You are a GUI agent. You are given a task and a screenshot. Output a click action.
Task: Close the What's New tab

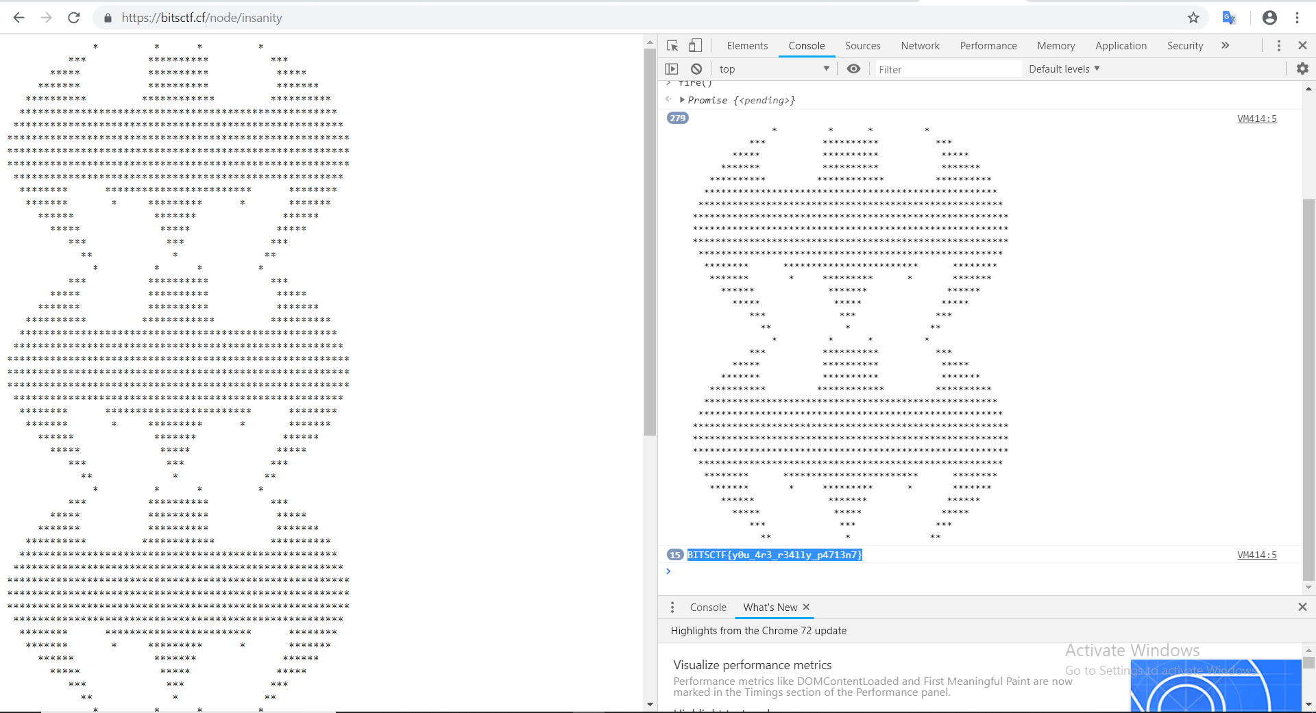pyautogui.click(x=806, y=607)
